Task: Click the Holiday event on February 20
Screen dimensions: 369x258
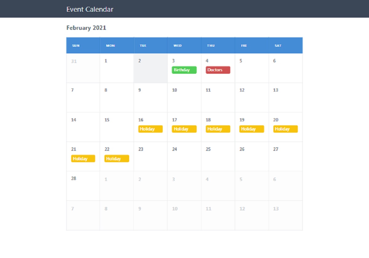Action: 285,129
